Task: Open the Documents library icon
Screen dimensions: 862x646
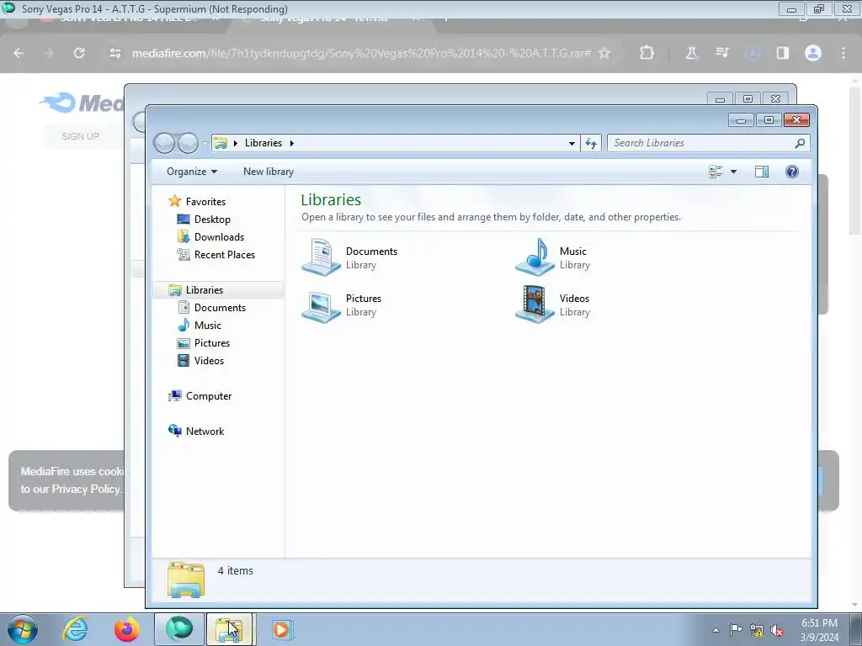Action: 321,257
